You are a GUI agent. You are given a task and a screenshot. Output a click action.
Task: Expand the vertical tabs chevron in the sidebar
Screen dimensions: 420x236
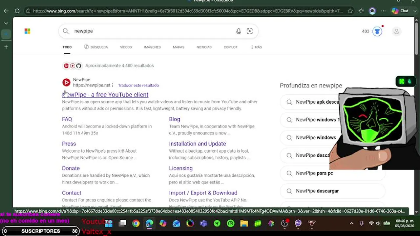(6, 23)
